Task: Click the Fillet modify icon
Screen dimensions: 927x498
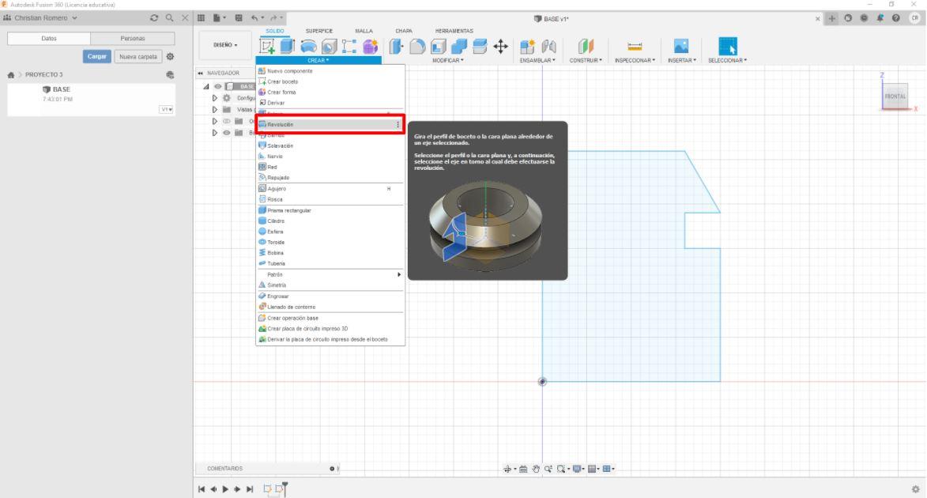Action: pos(417,46)
